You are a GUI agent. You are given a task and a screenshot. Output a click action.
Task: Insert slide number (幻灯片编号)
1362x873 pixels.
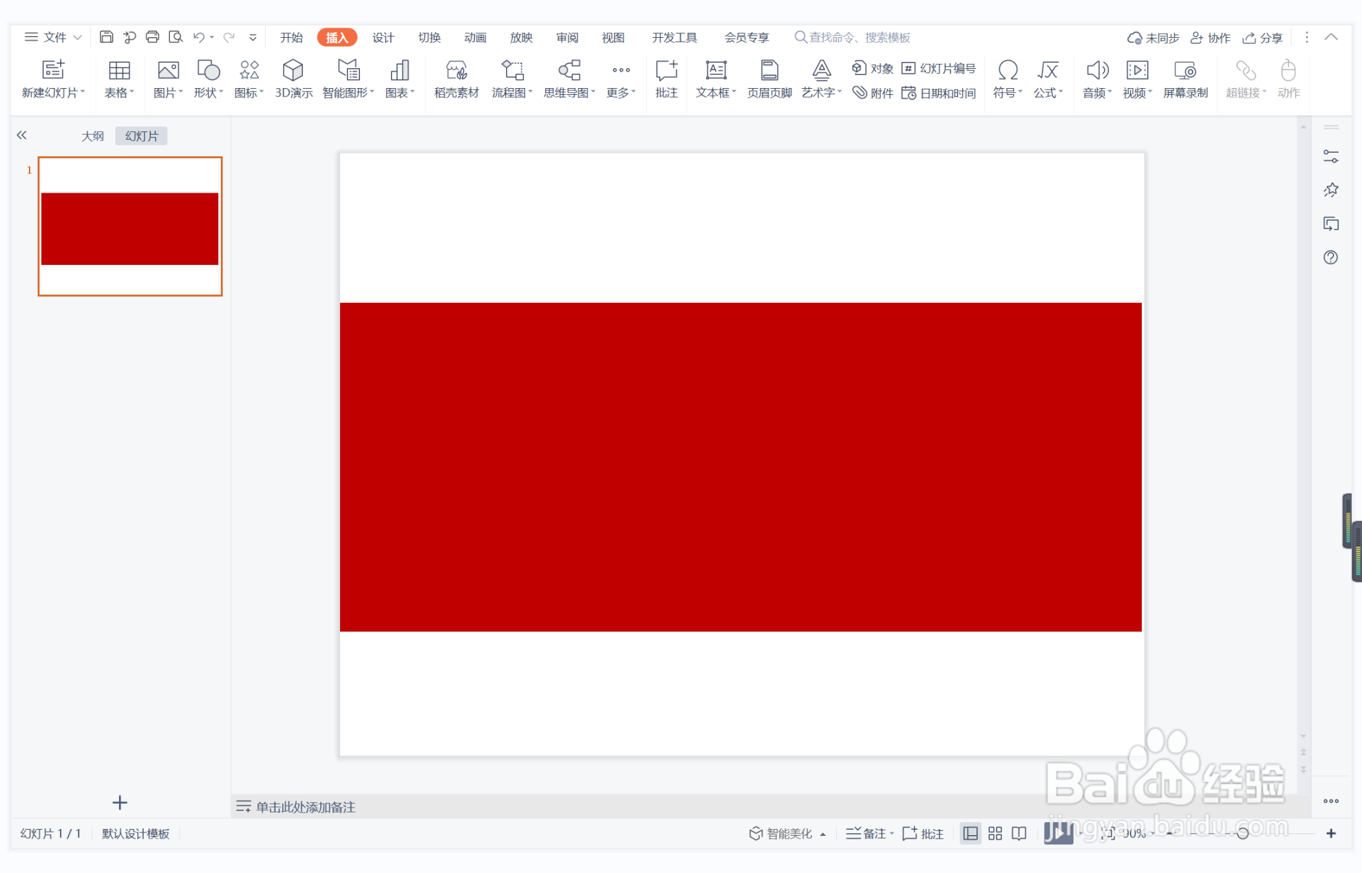pos(939,68)
